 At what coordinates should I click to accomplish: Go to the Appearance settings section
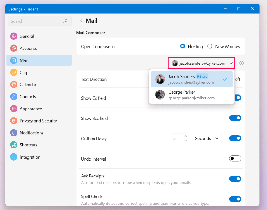(39, 109)
